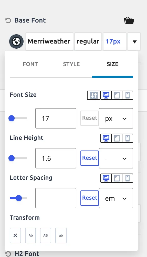
Task: Collapse the Base Font dropdown arrow
Action: click(134, 41)
